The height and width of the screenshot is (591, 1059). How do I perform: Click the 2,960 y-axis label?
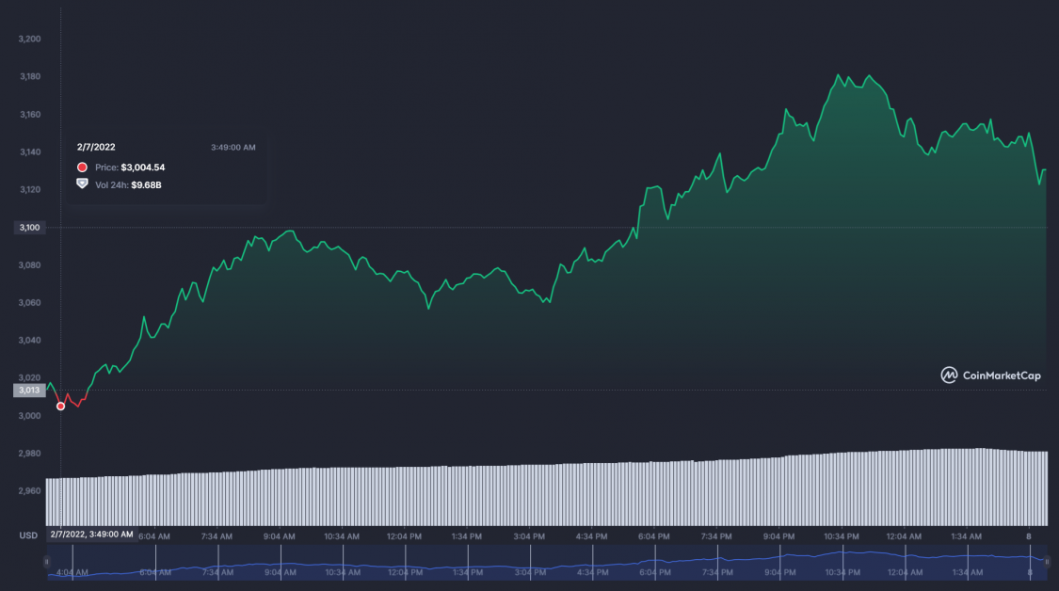click(x=30, y=491)
